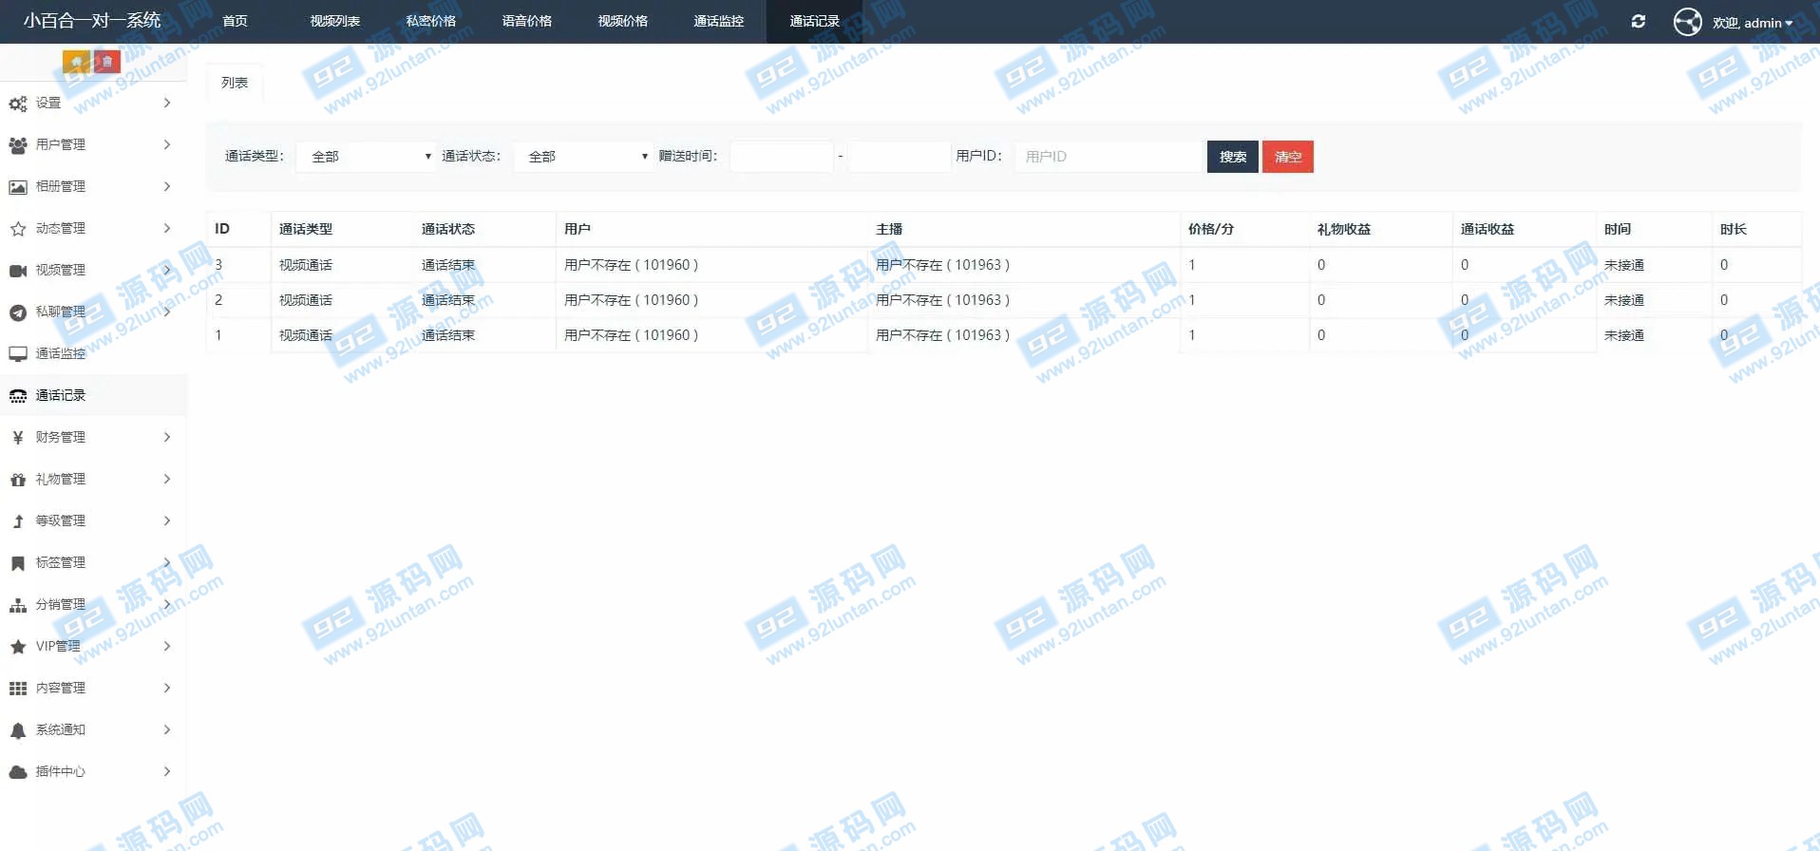
Task: Click the 通话记录 phone icon
Action: pos(17,396)
